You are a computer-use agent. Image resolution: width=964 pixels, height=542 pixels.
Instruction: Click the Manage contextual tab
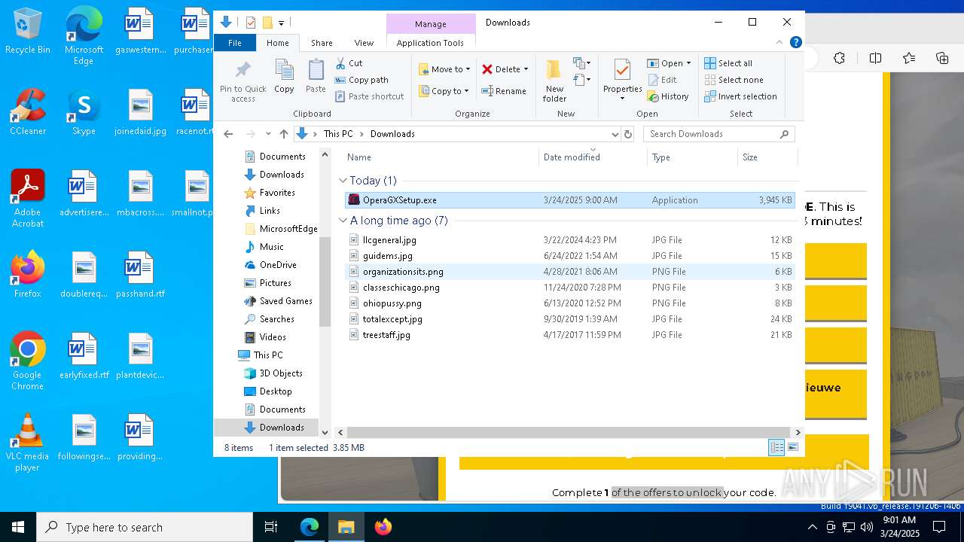pos(431,24)
